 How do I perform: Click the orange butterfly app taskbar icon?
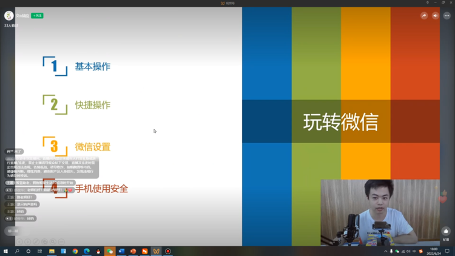[157, 251]
